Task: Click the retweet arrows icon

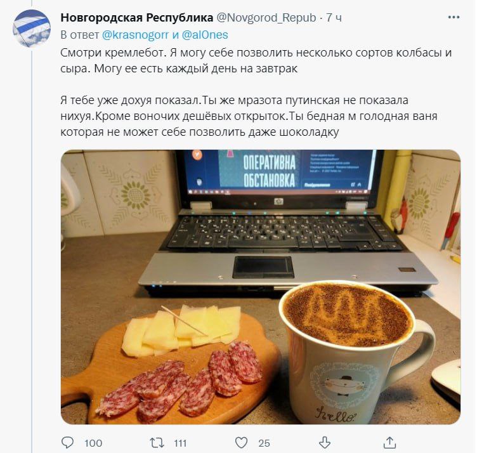Action: 157,443
